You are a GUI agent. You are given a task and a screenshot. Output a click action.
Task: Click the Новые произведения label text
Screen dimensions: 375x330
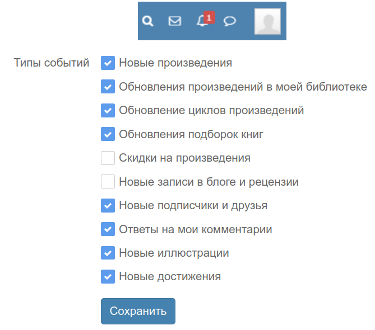tap(175, 63)
